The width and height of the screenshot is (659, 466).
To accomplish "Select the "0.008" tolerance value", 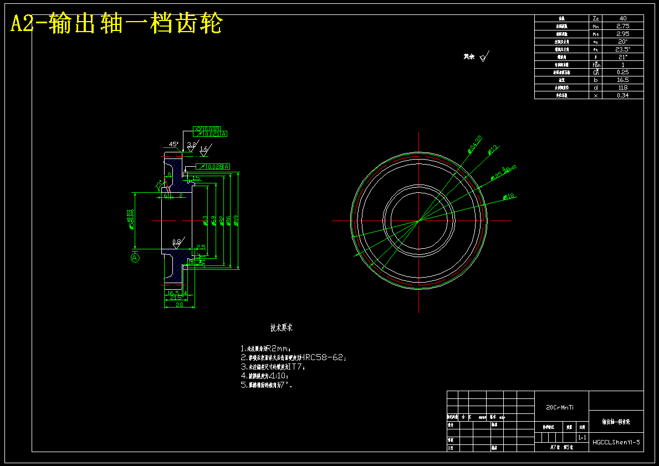I will (212, 129).
